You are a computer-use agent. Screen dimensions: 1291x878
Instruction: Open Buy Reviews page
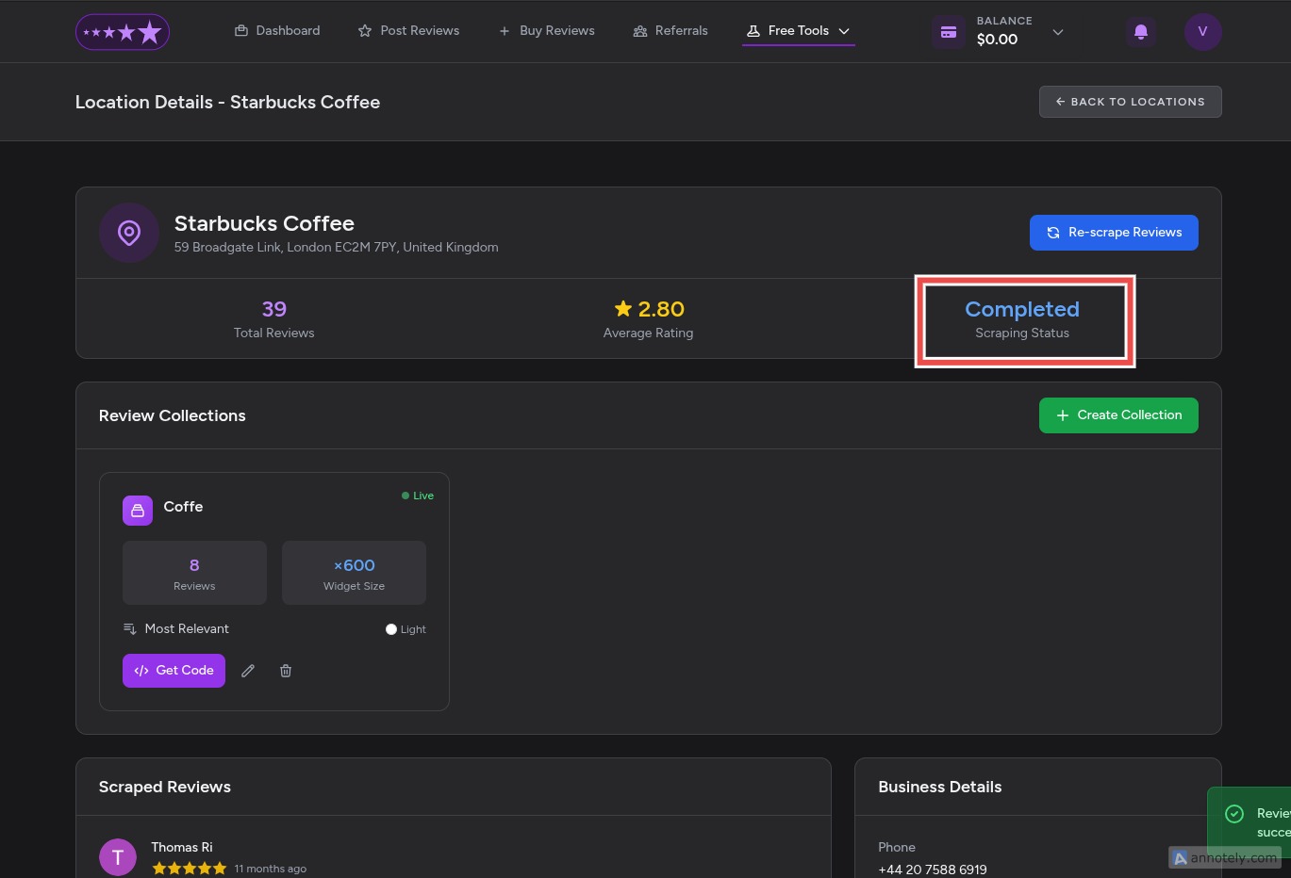[547, 31]
